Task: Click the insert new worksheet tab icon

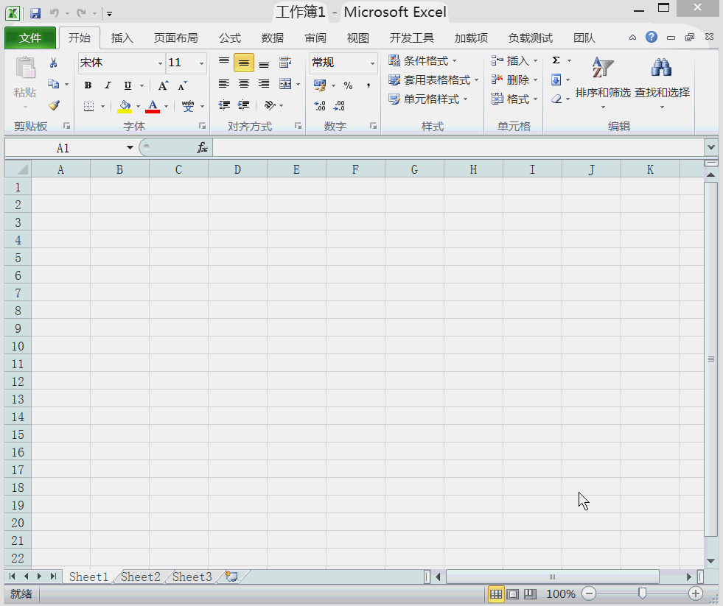Action: click(231, 577)
